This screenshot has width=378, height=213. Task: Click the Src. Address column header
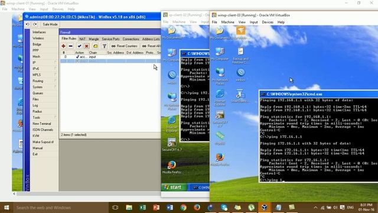(x=116, y=53)
